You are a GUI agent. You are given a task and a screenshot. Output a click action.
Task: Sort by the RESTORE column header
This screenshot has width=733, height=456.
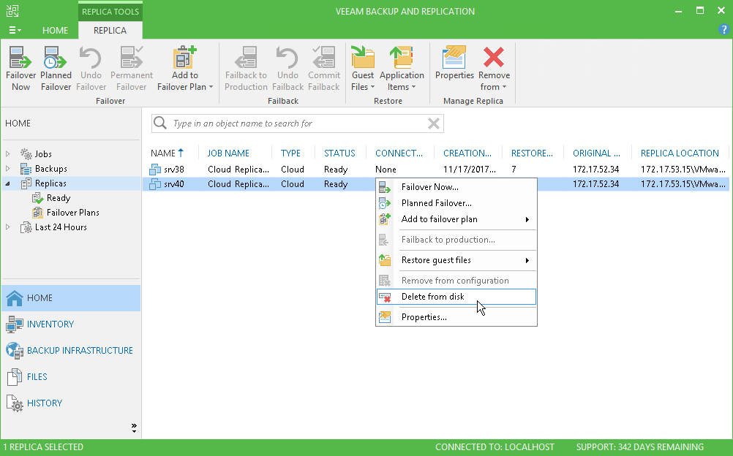click(532, 153)
